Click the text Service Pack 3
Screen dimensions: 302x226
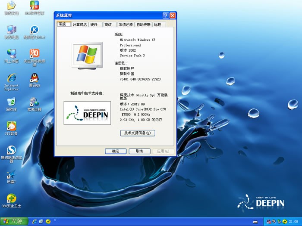[132, 56]
